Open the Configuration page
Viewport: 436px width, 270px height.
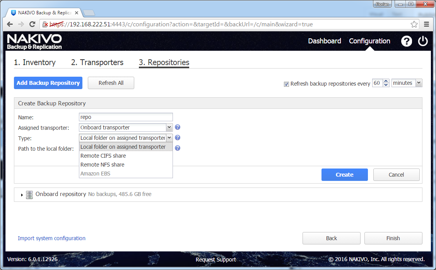[369, 41]
